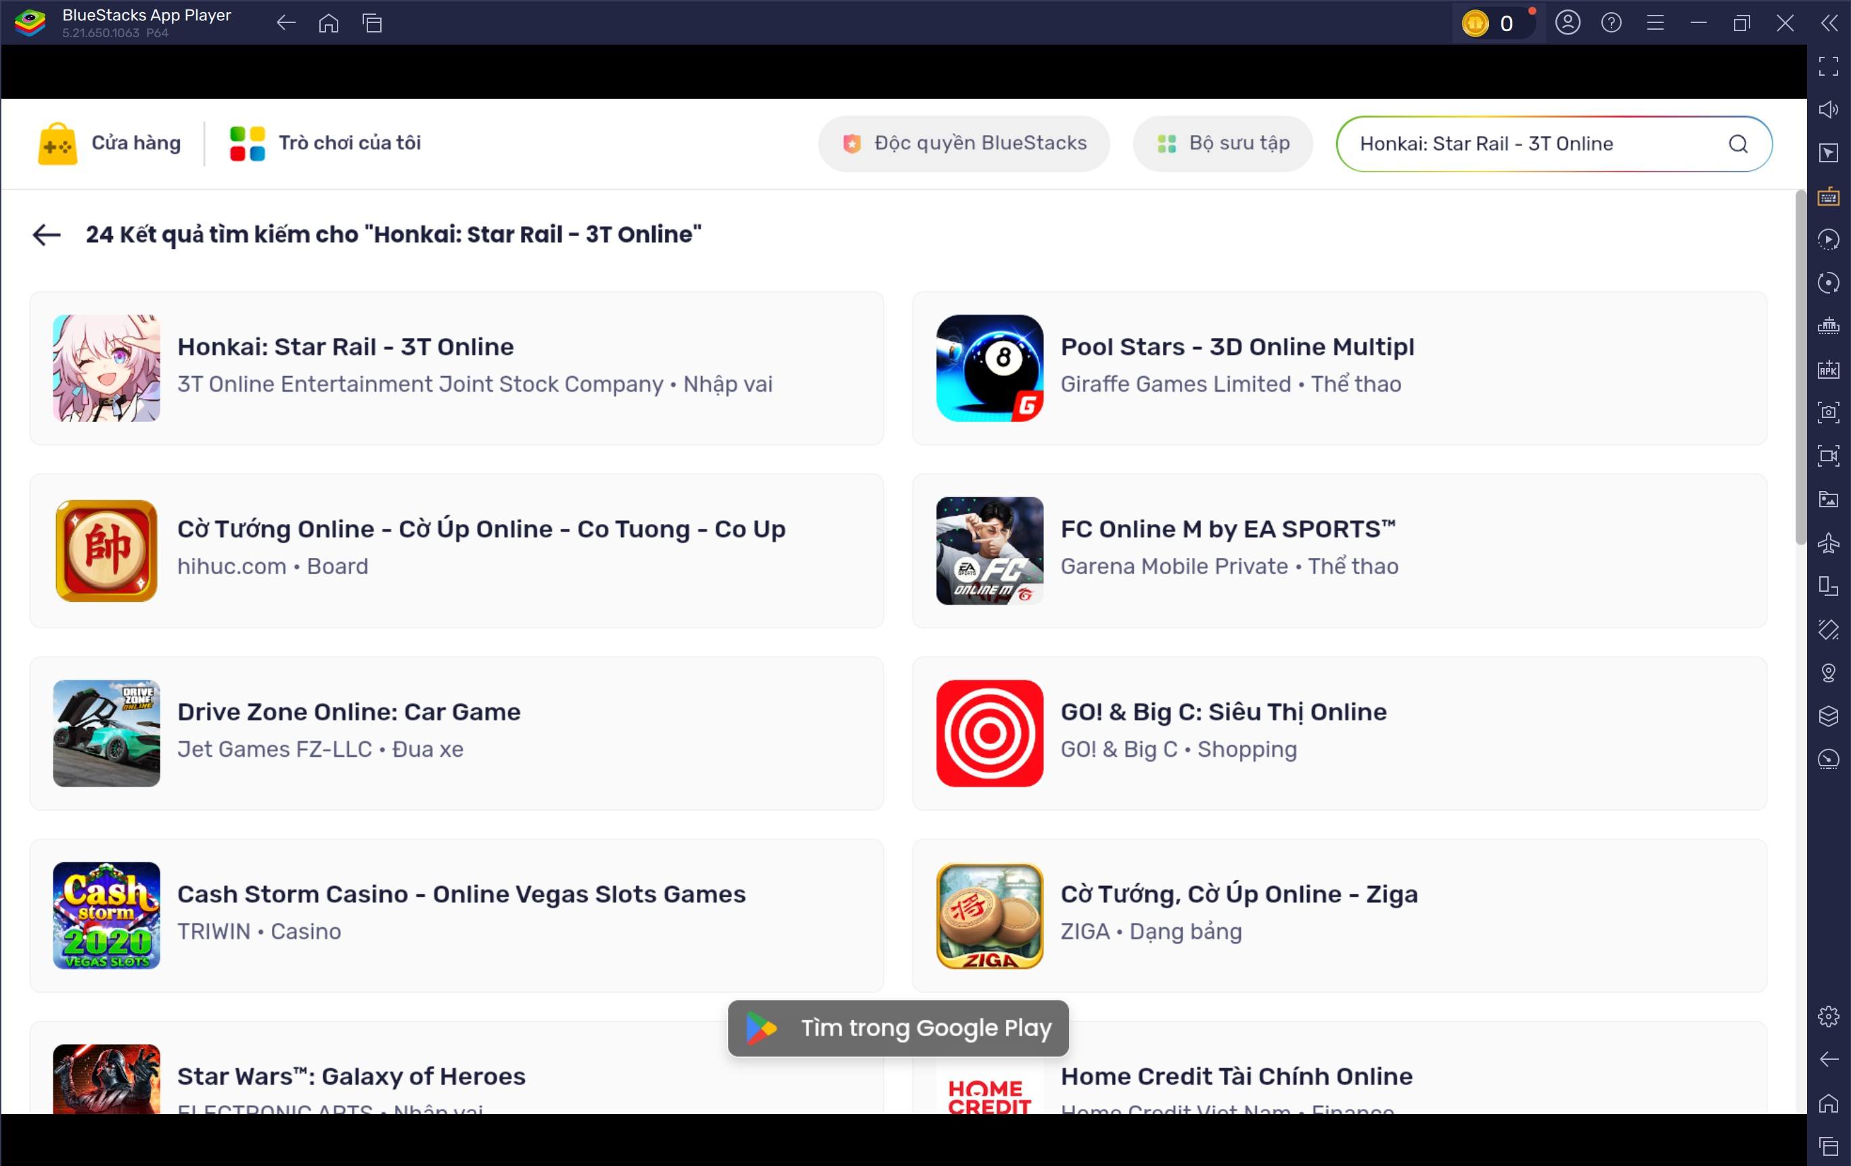Open Drive Zone Online: Car Game result
This screenshot has width=1851, height=1166.
(457, 733)
